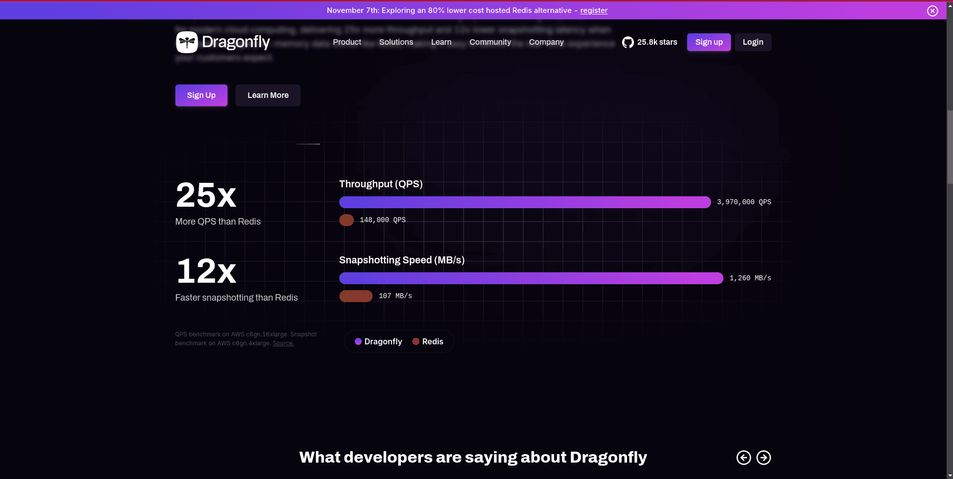Click the Dragonfly wordmark text
953x479 pixels.
[x=236, y=42]
